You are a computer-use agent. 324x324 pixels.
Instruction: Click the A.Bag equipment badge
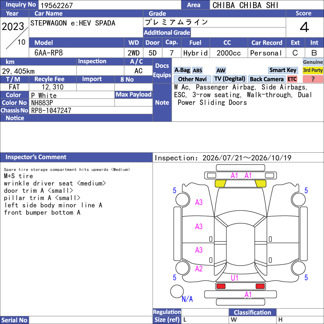182,70
